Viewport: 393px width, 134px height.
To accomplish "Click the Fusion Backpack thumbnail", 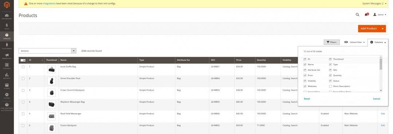I will 51,128.
